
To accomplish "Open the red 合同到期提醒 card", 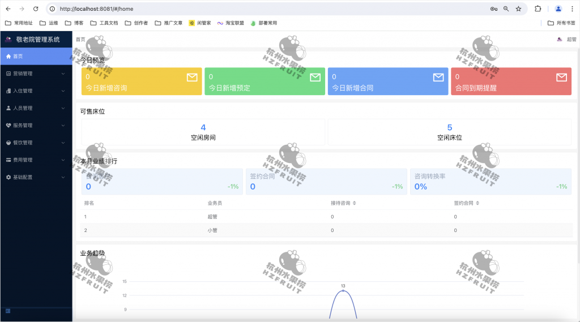I will pyautogui.click(x=511, y=81).
